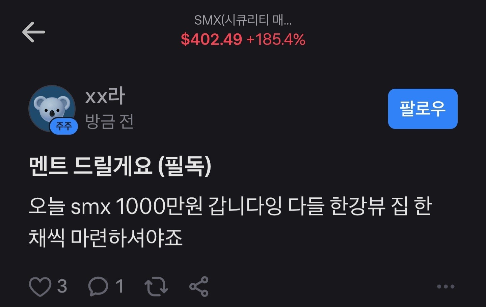Go back using the left arrow

[33, 32]
